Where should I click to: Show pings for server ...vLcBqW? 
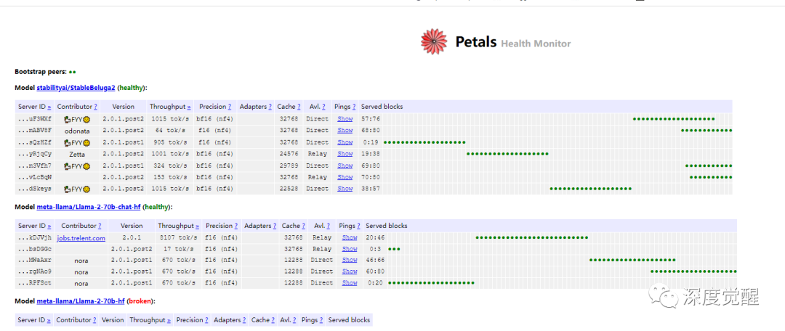(345, 177)
